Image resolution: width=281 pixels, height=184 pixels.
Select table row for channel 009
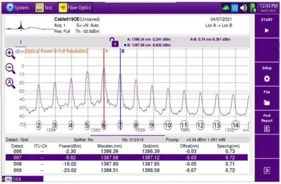tap(127, 170)
